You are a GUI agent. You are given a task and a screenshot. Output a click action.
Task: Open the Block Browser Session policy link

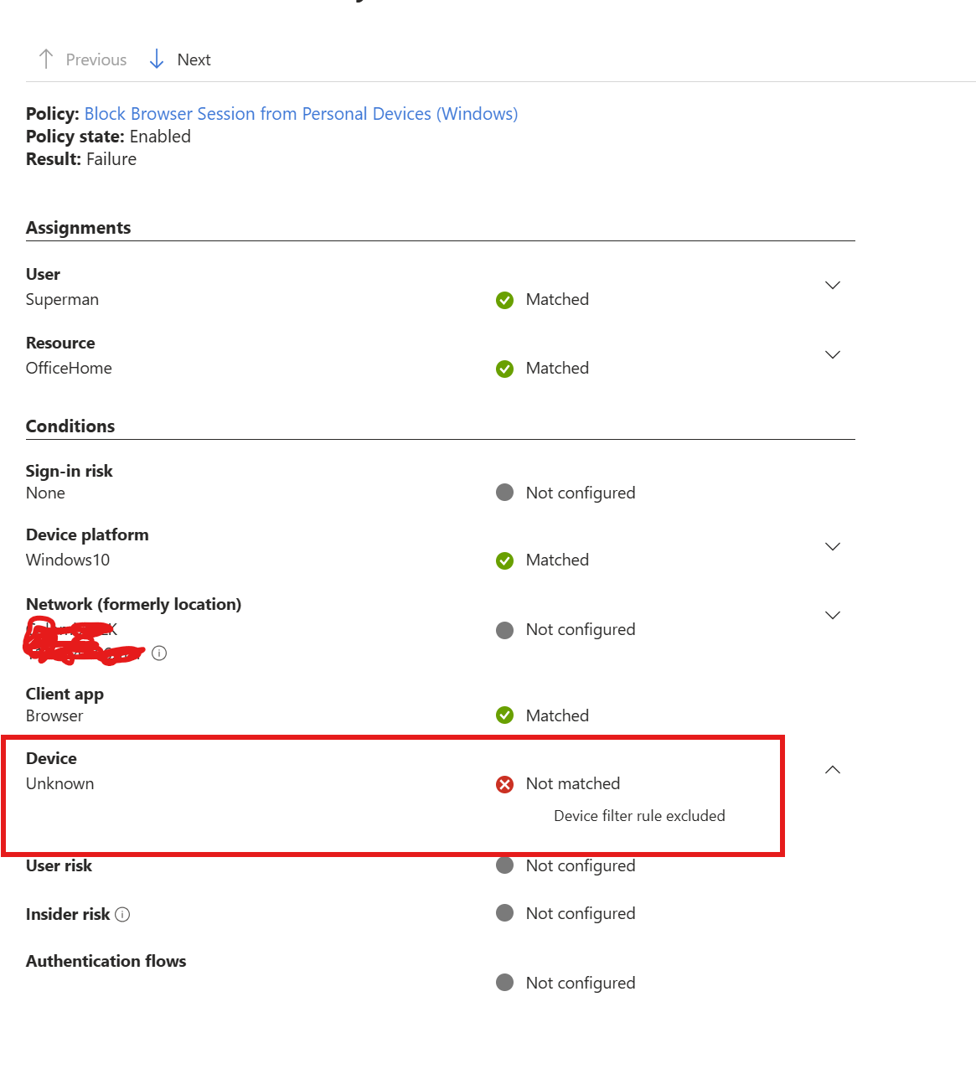point(301,114)
